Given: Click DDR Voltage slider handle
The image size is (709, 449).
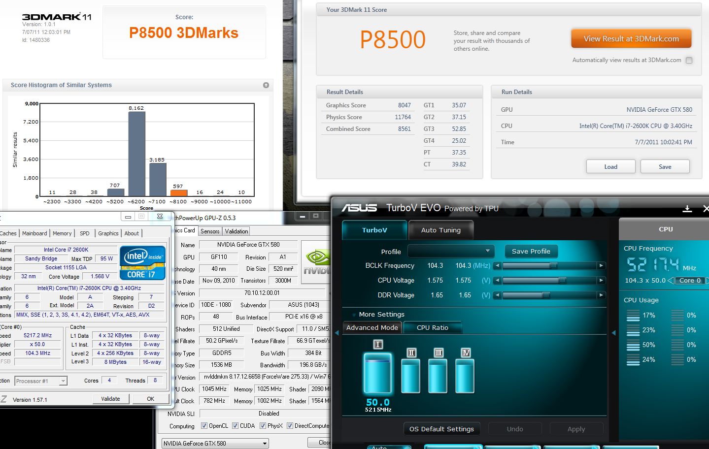Looking at the screenshot, I should 546,295.
